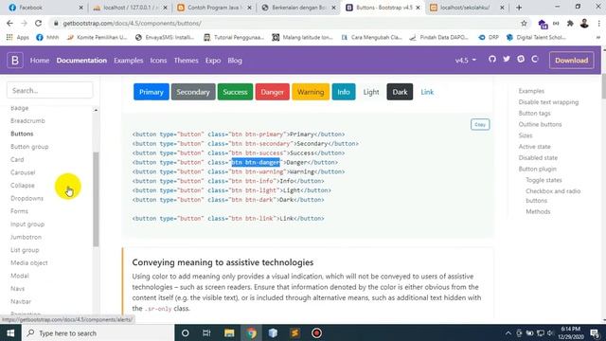Open the Icons nav link
This screenshot has width=606, height=341.
tap(158, 61)
